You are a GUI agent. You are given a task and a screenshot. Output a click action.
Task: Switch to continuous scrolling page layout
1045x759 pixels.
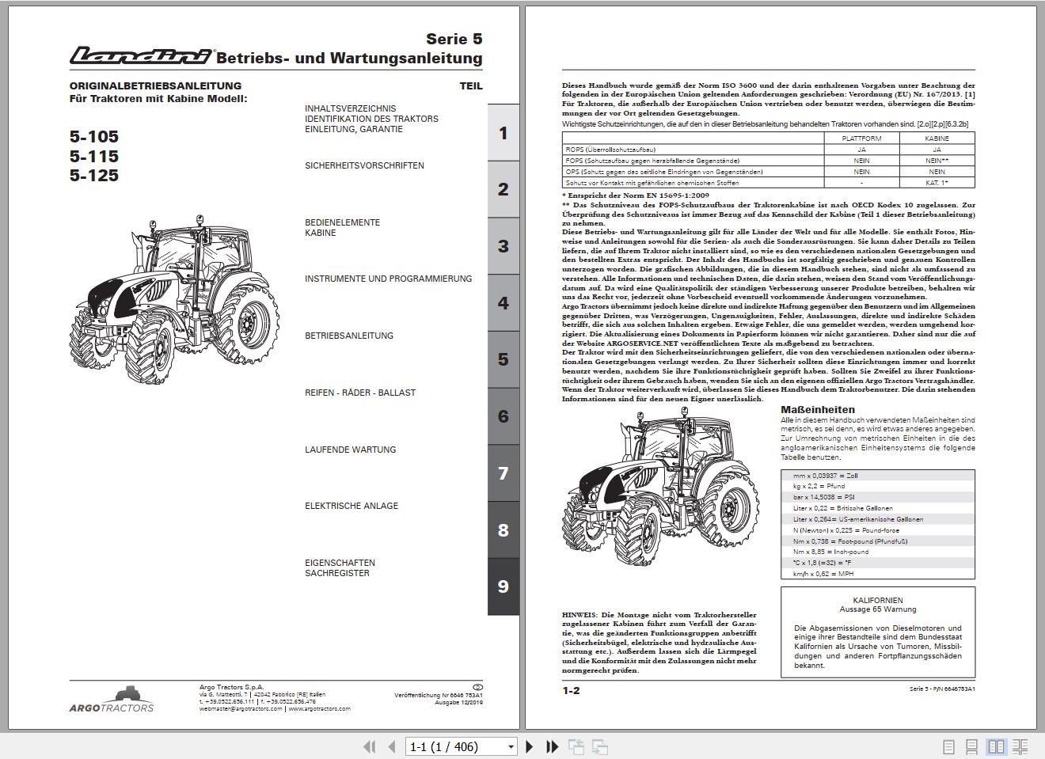(973, 746)
